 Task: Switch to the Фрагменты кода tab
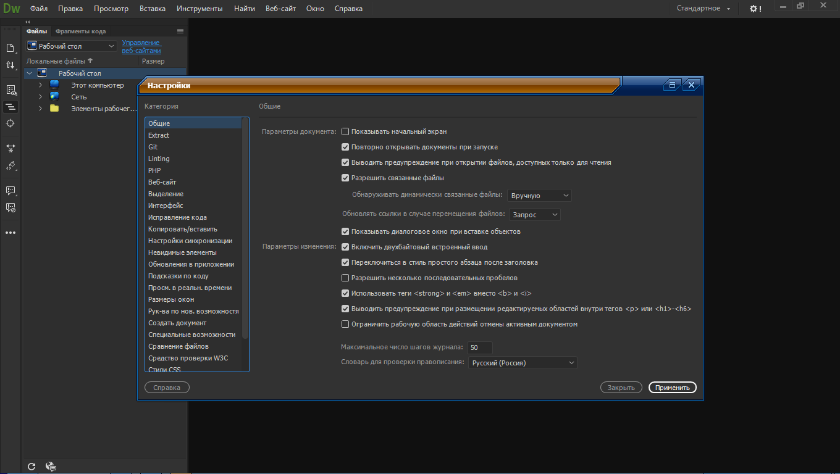pyautogui.click(x=80, y=31)
